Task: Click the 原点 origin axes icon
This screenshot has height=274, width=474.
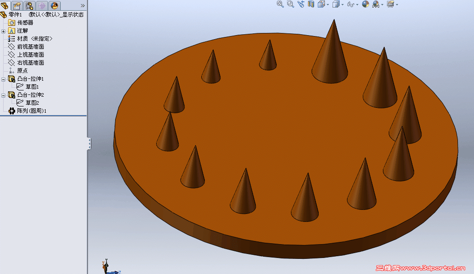Action: tap(12, 70)
